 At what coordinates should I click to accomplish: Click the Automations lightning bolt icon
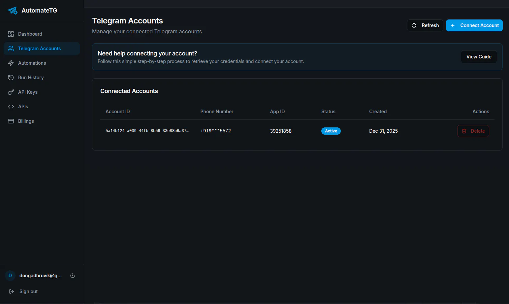coord(11,63)
